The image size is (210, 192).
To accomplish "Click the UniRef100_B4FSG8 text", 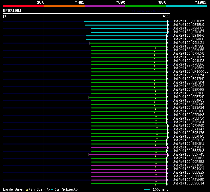I will coord(188,47).
